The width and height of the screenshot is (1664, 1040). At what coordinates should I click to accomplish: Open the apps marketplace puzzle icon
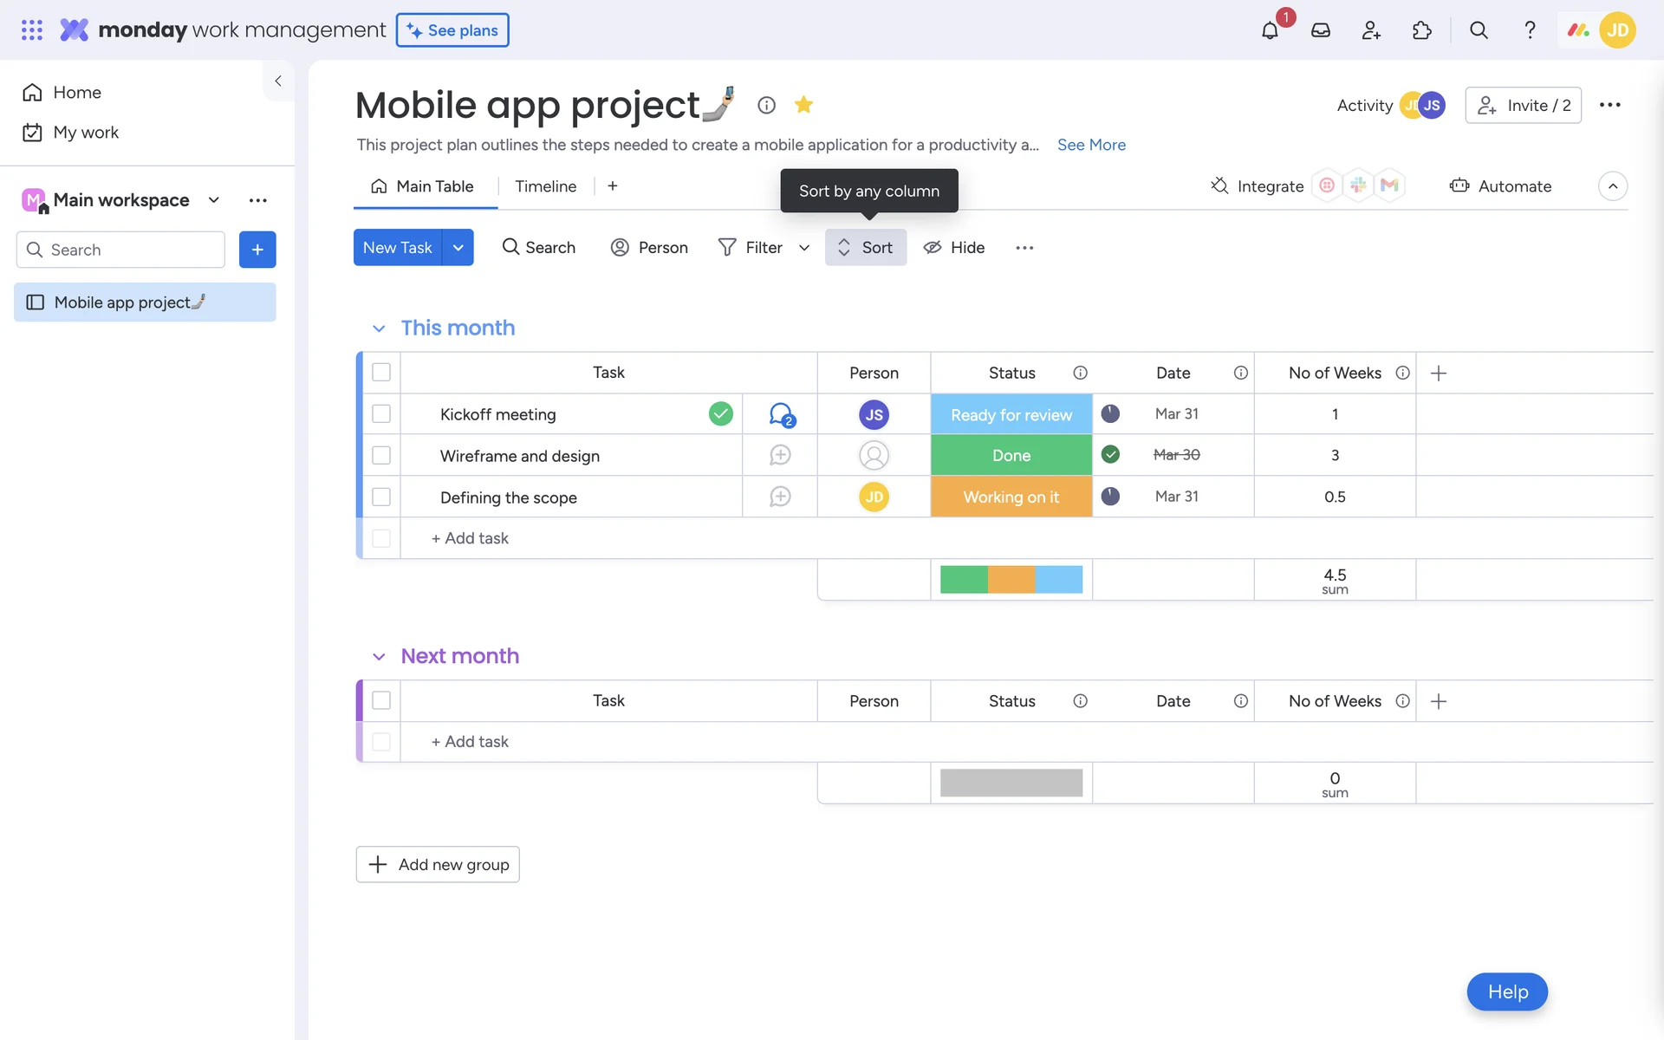[x=1421, y=30]
